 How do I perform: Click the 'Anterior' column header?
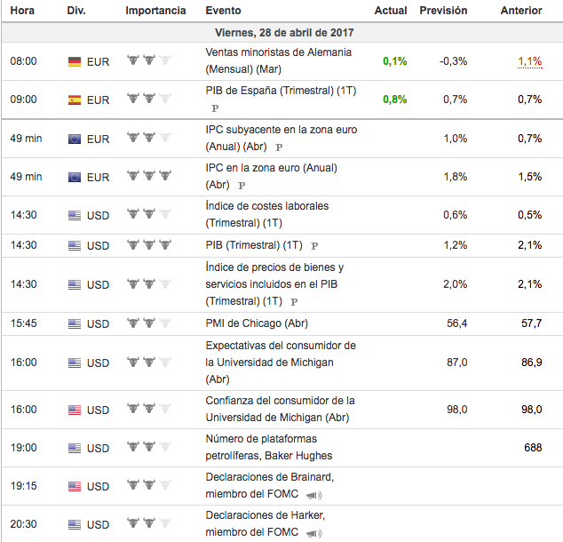[521, 11]
